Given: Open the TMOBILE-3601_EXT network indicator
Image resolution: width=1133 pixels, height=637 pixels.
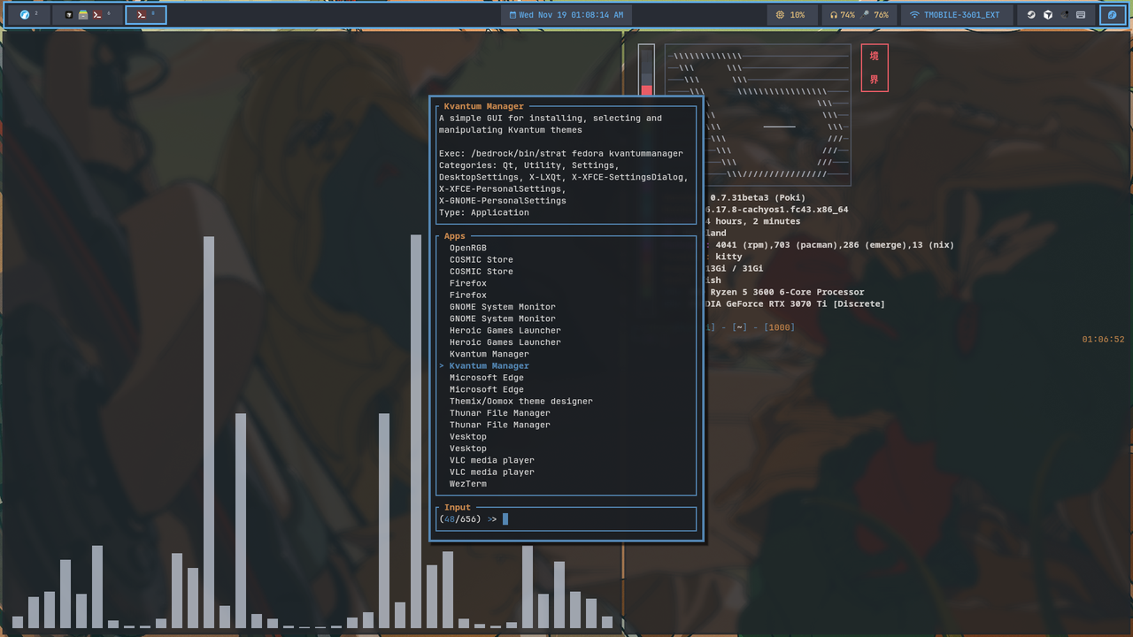Looking at the screenshot, I should [958, 14].
